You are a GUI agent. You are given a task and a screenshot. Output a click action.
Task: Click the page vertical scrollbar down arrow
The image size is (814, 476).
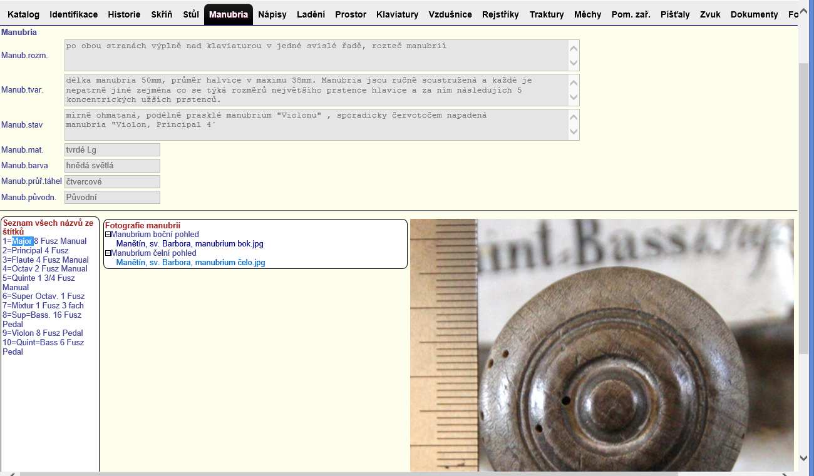pos(805,458)
